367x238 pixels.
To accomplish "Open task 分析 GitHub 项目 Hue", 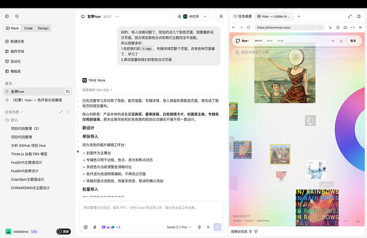I will (x=28, y=146).
